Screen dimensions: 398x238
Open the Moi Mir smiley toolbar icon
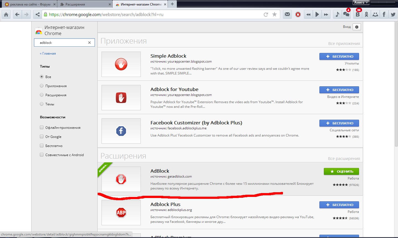coord(375,14)
